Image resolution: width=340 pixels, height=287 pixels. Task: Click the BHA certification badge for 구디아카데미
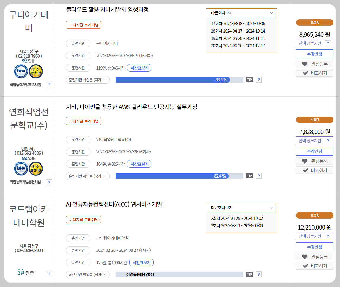coord(20,71)
